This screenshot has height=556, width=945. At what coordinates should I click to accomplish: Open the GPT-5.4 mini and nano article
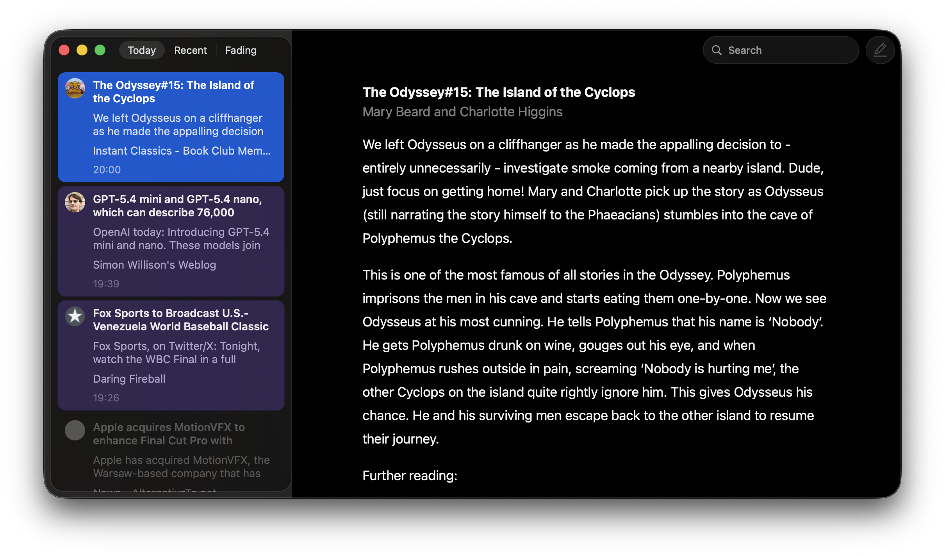[177, 206]
